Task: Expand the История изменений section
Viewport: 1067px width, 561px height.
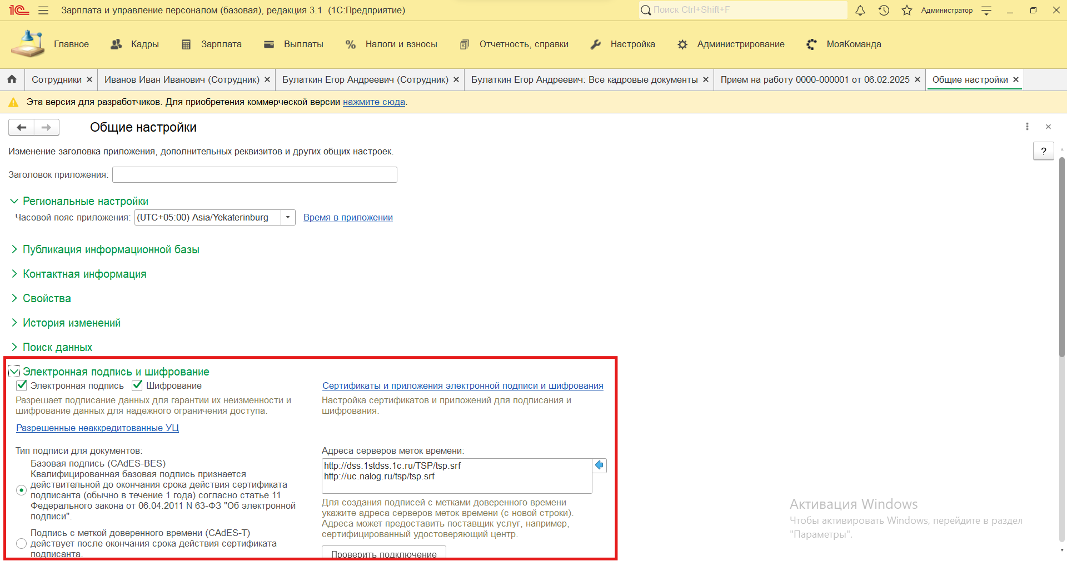Action: (x=71, y=323)
